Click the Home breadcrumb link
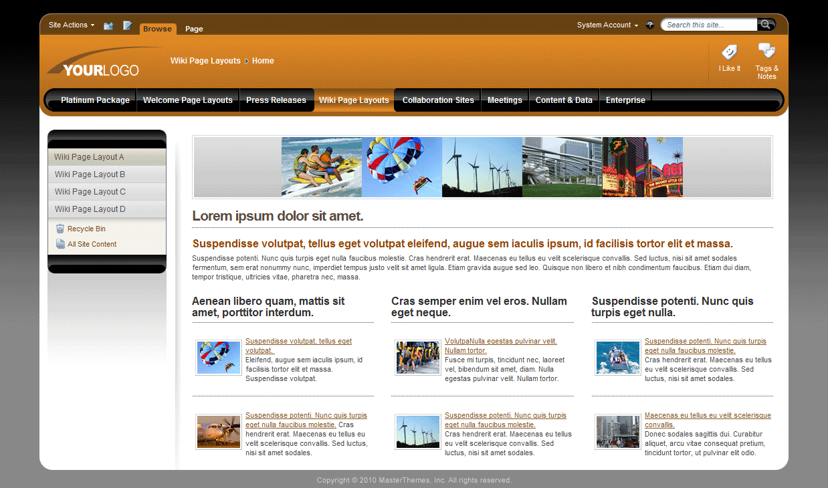Viewport: 828px width, 488px height. (x=263, y=60)
